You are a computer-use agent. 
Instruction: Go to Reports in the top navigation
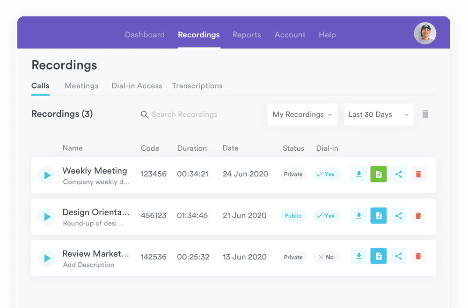pos(247,35)
